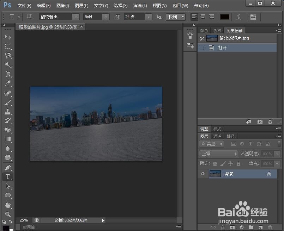284x231 pixels.
Task: Open tool preset picker arrow
Action: pos(19,17)
